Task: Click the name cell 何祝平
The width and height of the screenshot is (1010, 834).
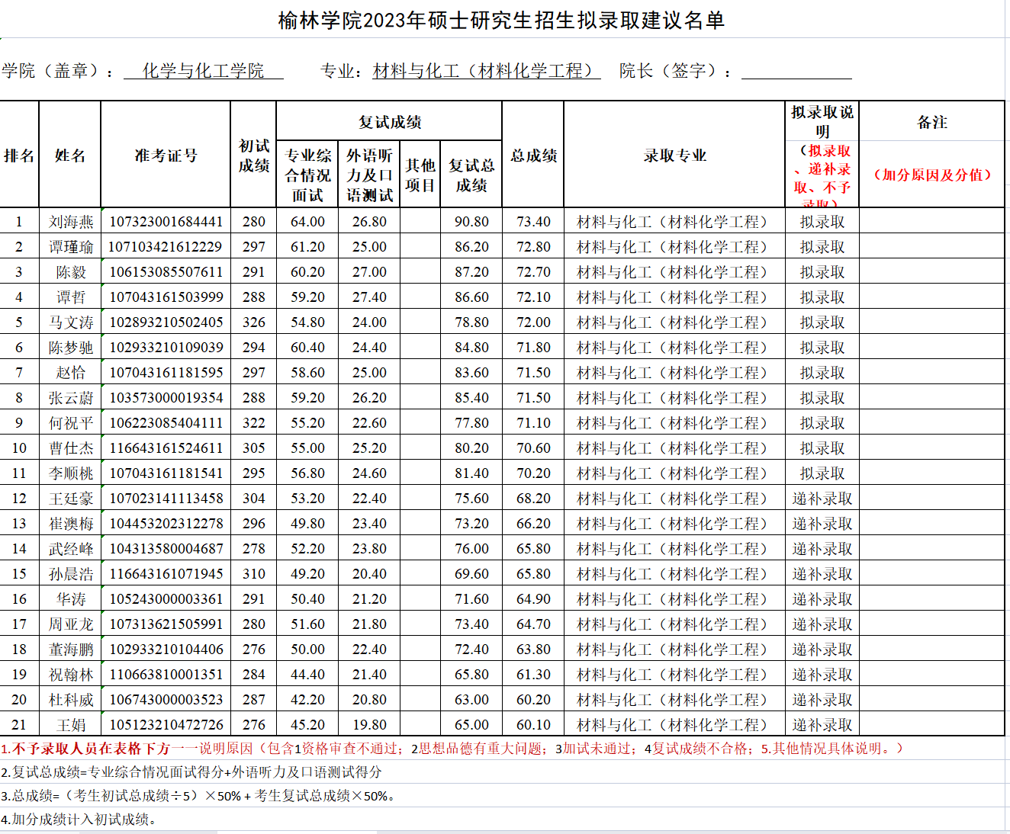Action: pyautogui.click(x=70, y=423)
